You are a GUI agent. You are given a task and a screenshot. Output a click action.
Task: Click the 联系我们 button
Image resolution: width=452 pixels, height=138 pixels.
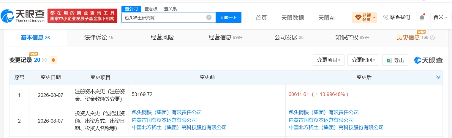coord(396,17)
